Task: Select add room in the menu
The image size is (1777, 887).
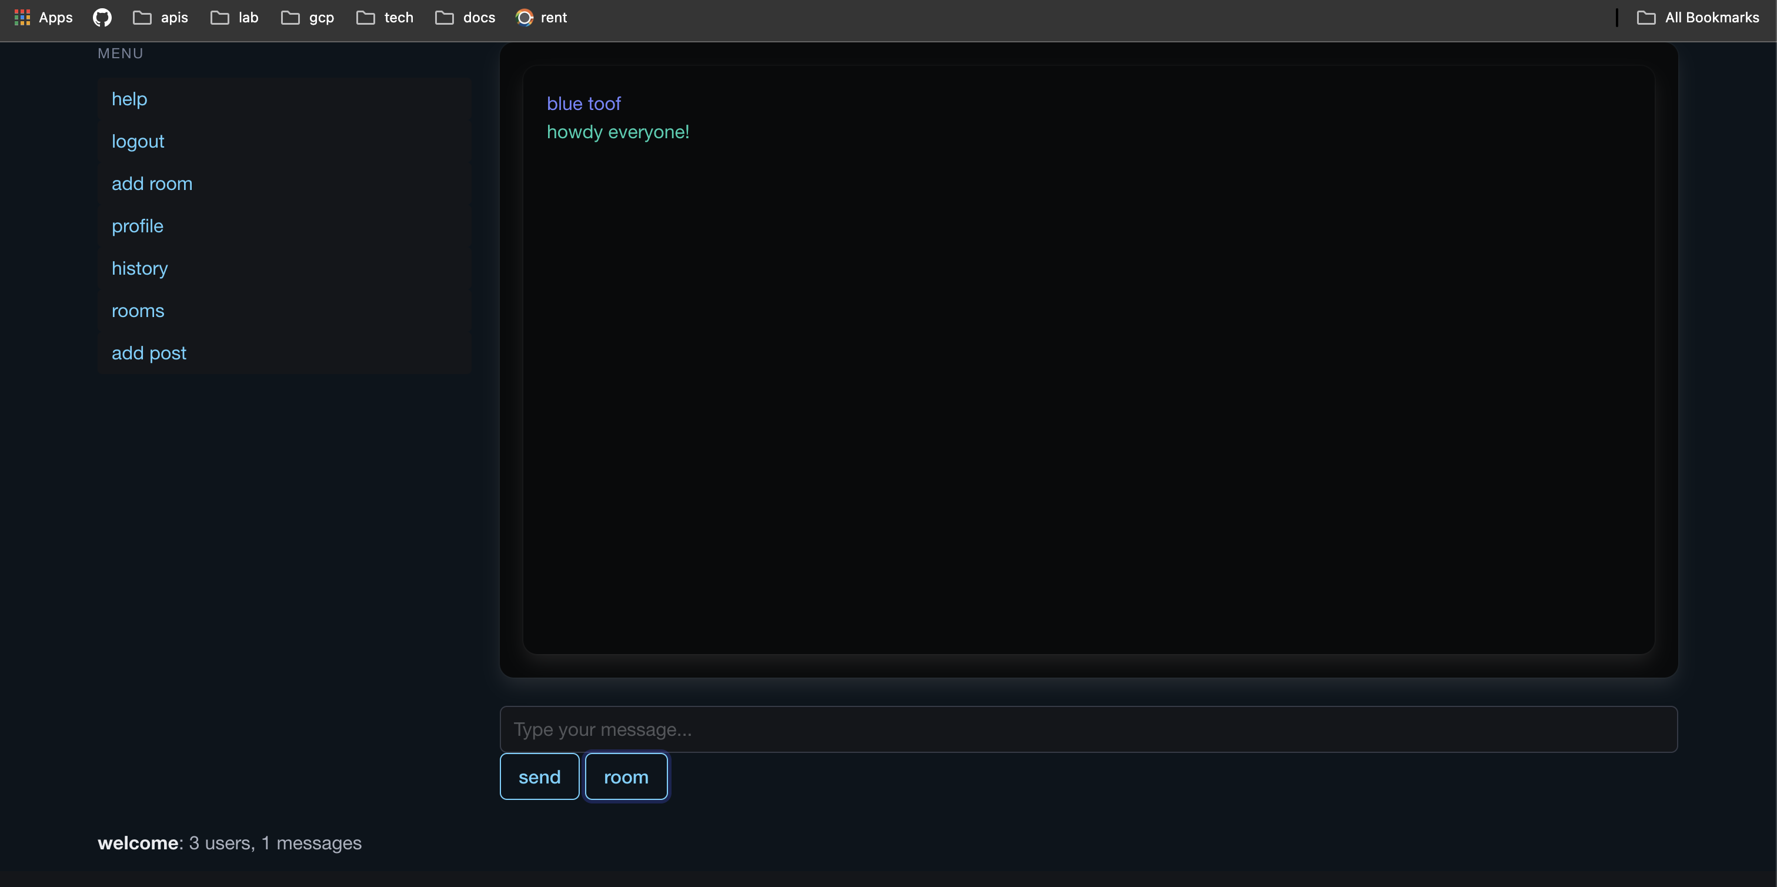Action: pyautogui.click(x=284, y=184)
